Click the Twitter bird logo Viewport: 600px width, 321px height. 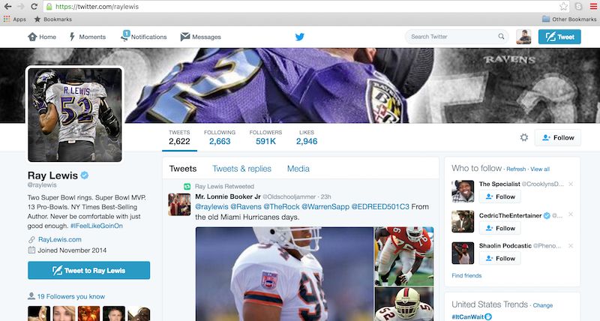tap(300, 36)
